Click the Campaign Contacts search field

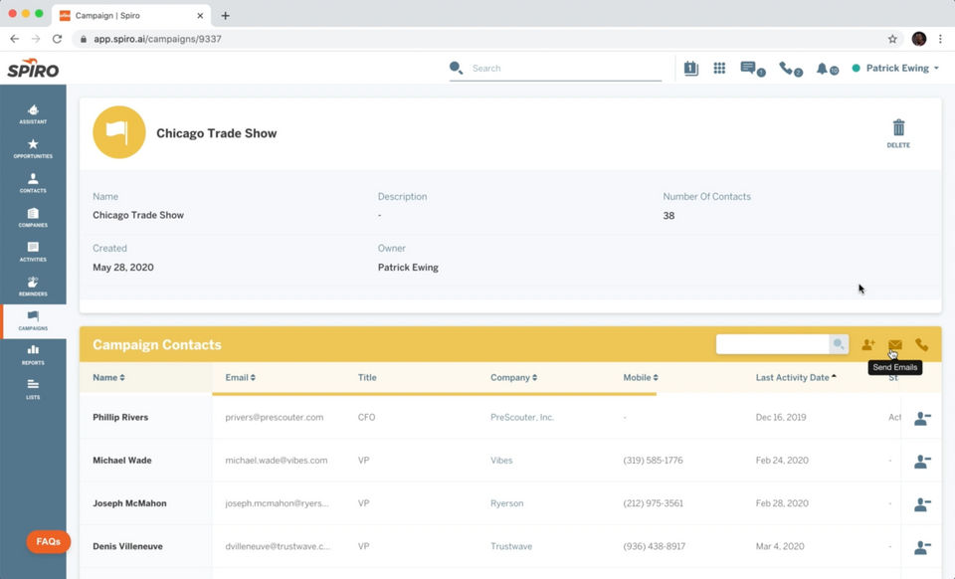[772, 344]
